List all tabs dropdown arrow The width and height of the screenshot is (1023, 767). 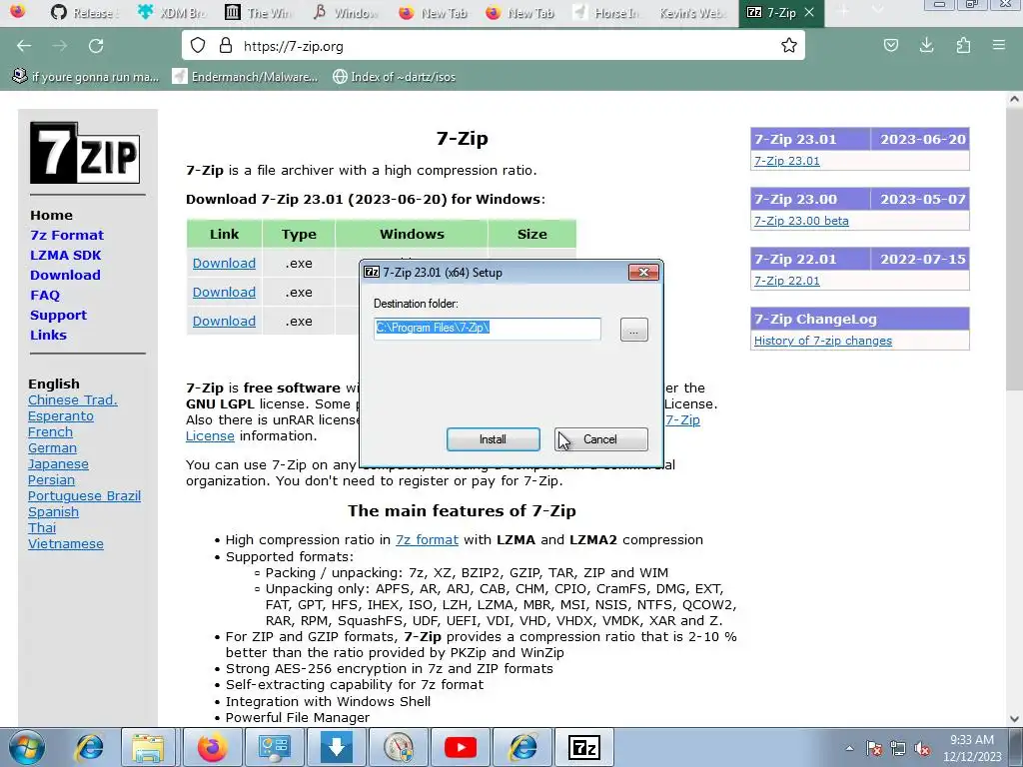pyautogui.click(x=877, y=11)
